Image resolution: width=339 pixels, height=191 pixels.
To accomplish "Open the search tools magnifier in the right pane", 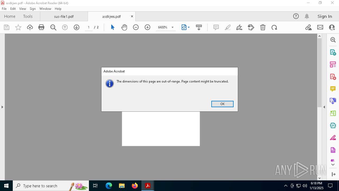I will [333, 40].
